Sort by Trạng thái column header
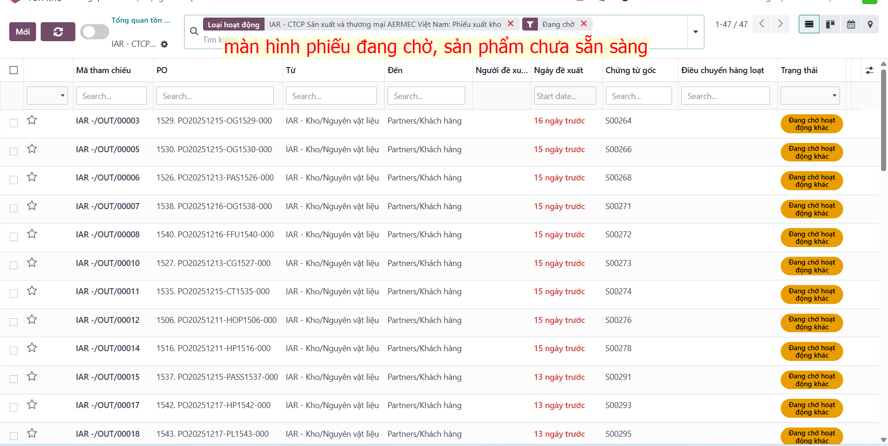Screen dimensions: 888x446 pos(799,70)
